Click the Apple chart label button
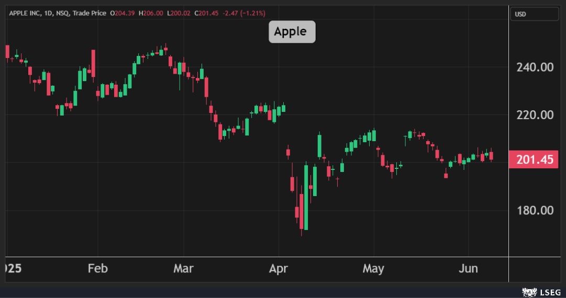This screenshot has width=566, height=298. pyautogui.click(x=292, y=32)
